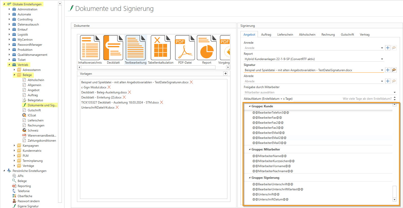Choose the Deckblatt document type icon
Screen dimensions: 403x208
pyautogui.click(x=113, y=48)
